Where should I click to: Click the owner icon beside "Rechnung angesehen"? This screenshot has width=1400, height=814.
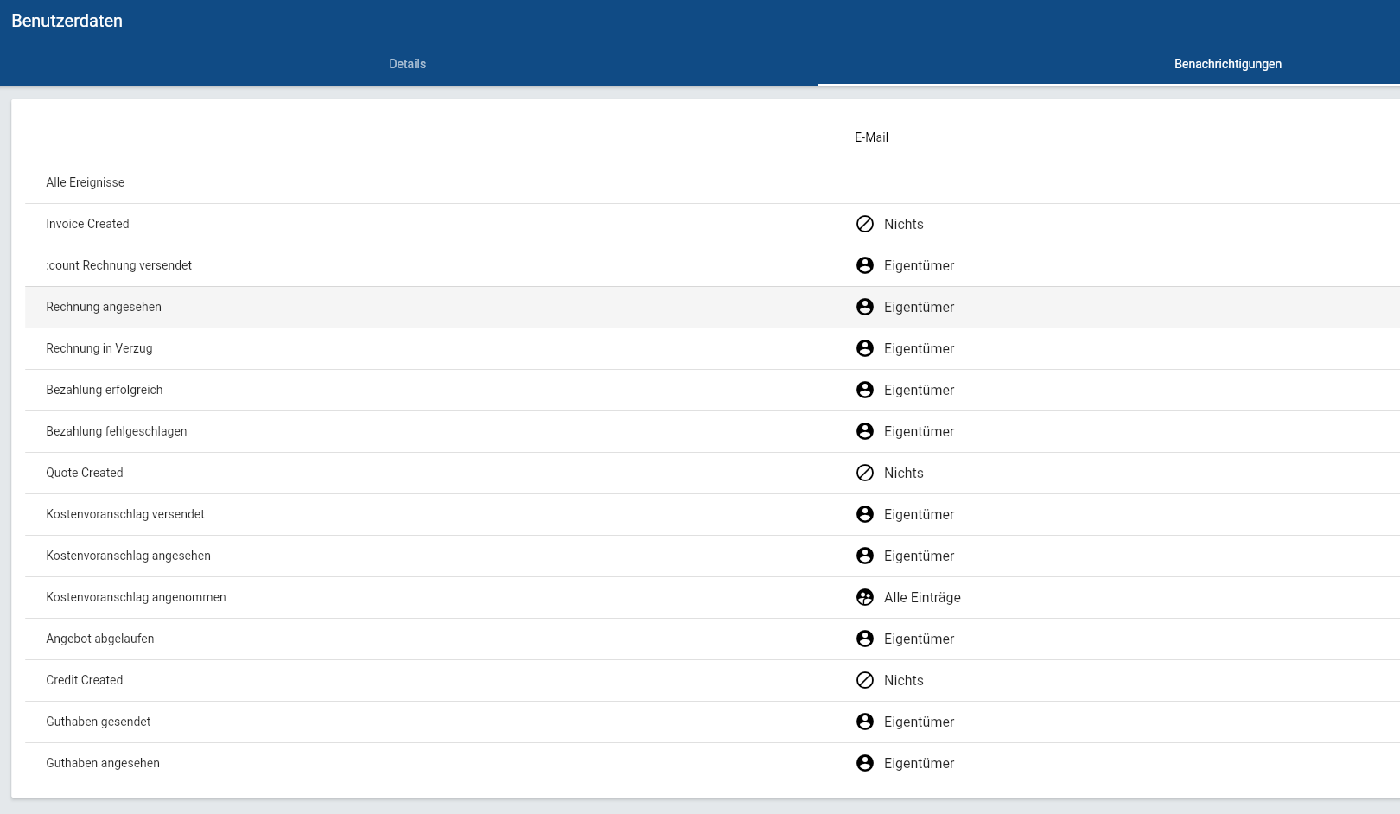(x=865, y=307)
